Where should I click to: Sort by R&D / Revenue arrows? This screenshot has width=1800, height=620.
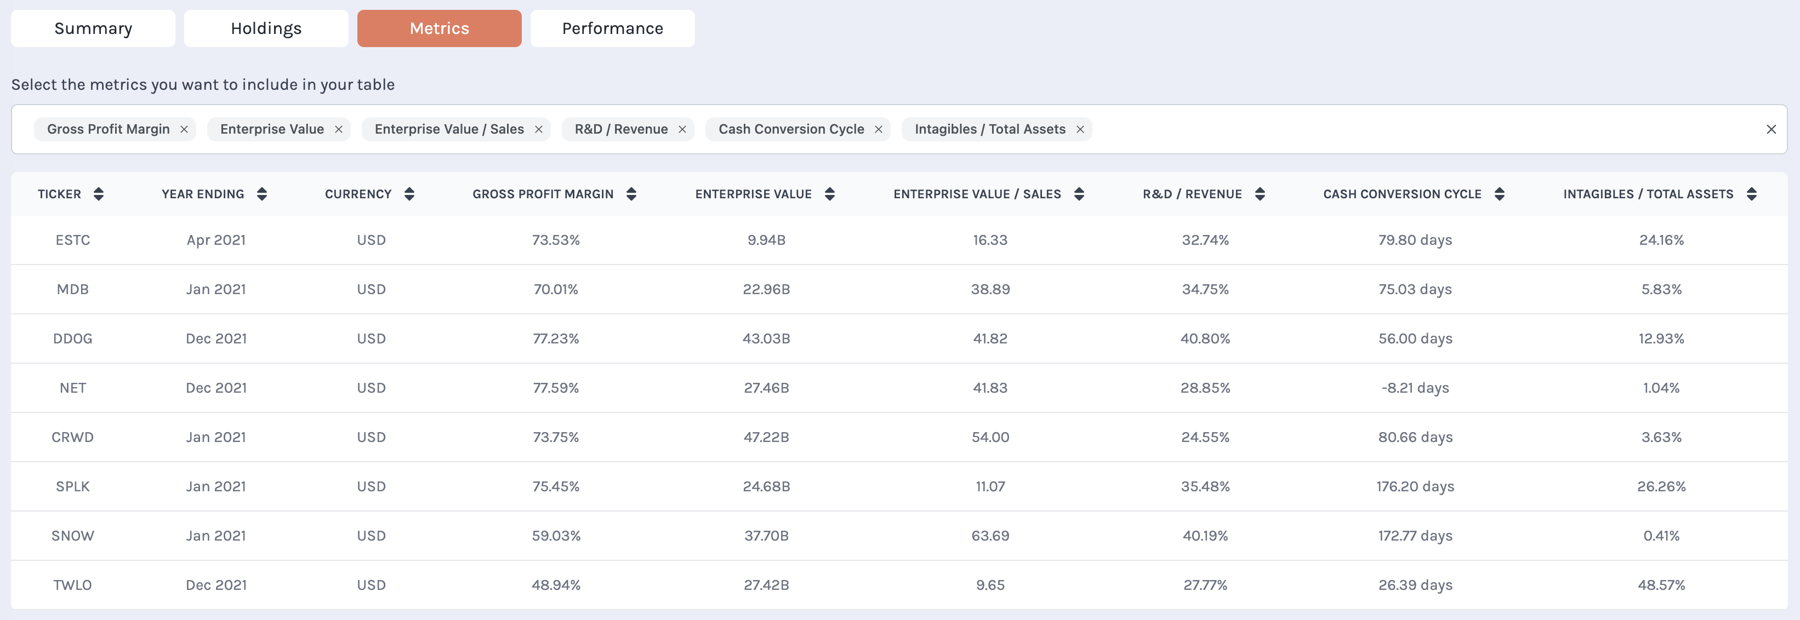[1260, 194]
